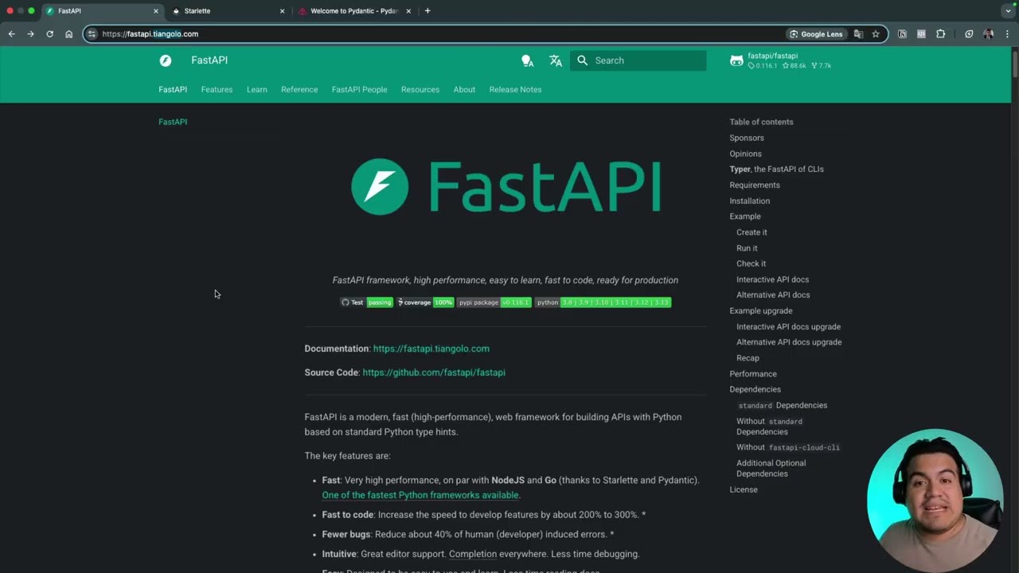Open the Extensions puzzle icon

tap(940, 34)
